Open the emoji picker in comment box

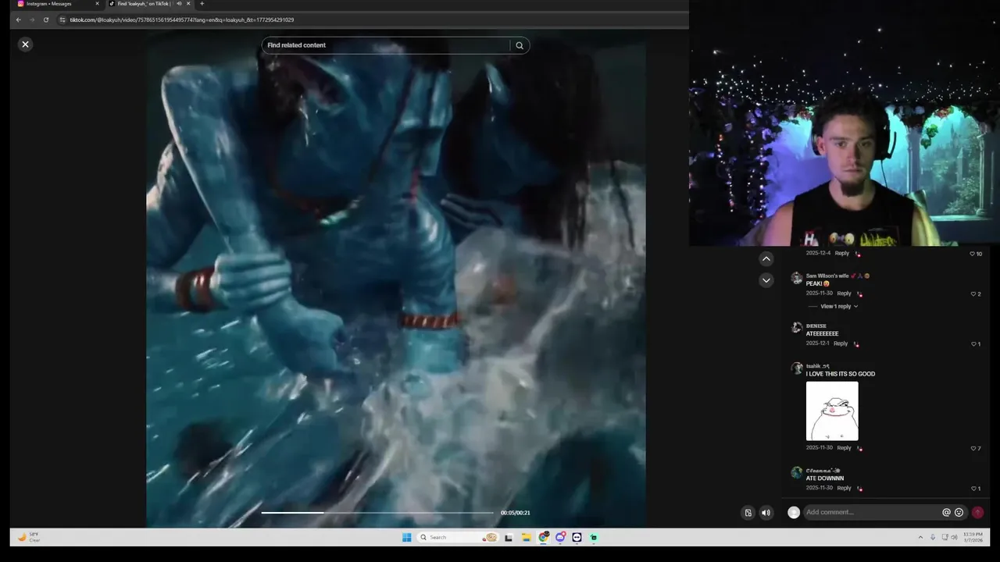tap(959, 513)
